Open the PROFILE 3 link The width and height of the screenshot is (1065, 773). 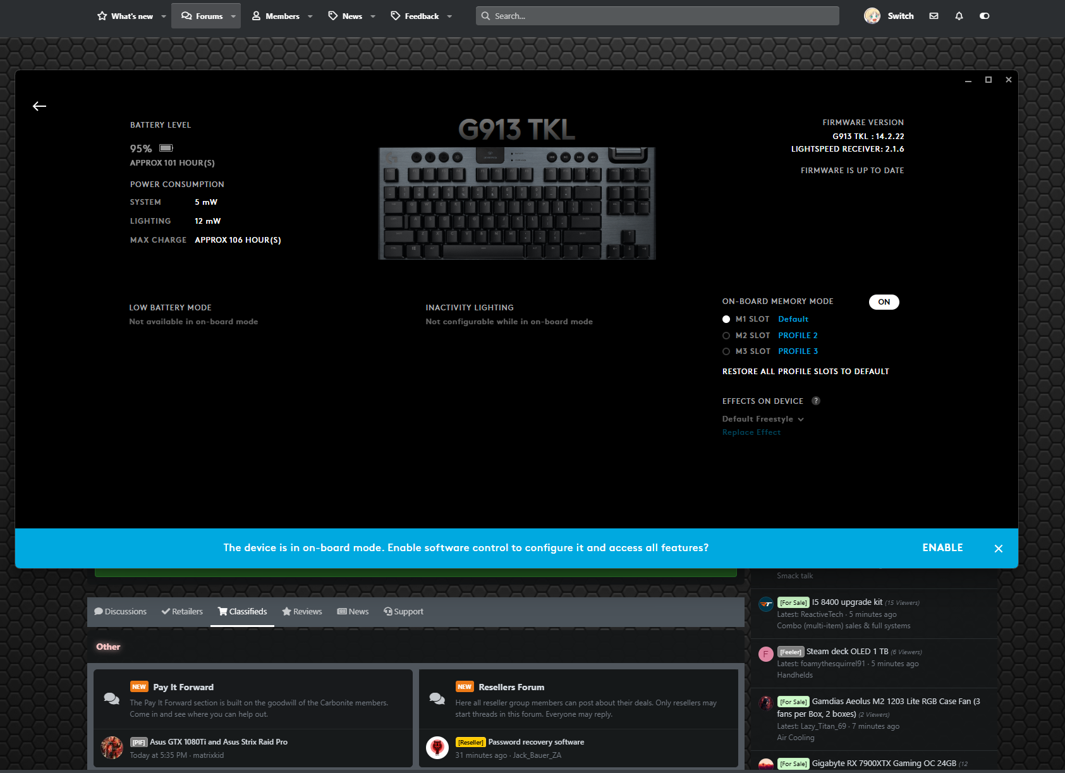point(798,351)
